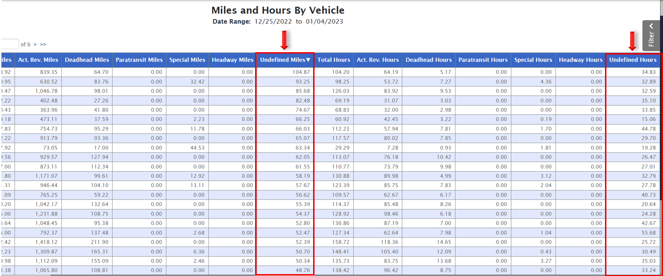The image size is (663, 276).
Task: Click the Deadhead Hours column header
Action: point(429,60)
